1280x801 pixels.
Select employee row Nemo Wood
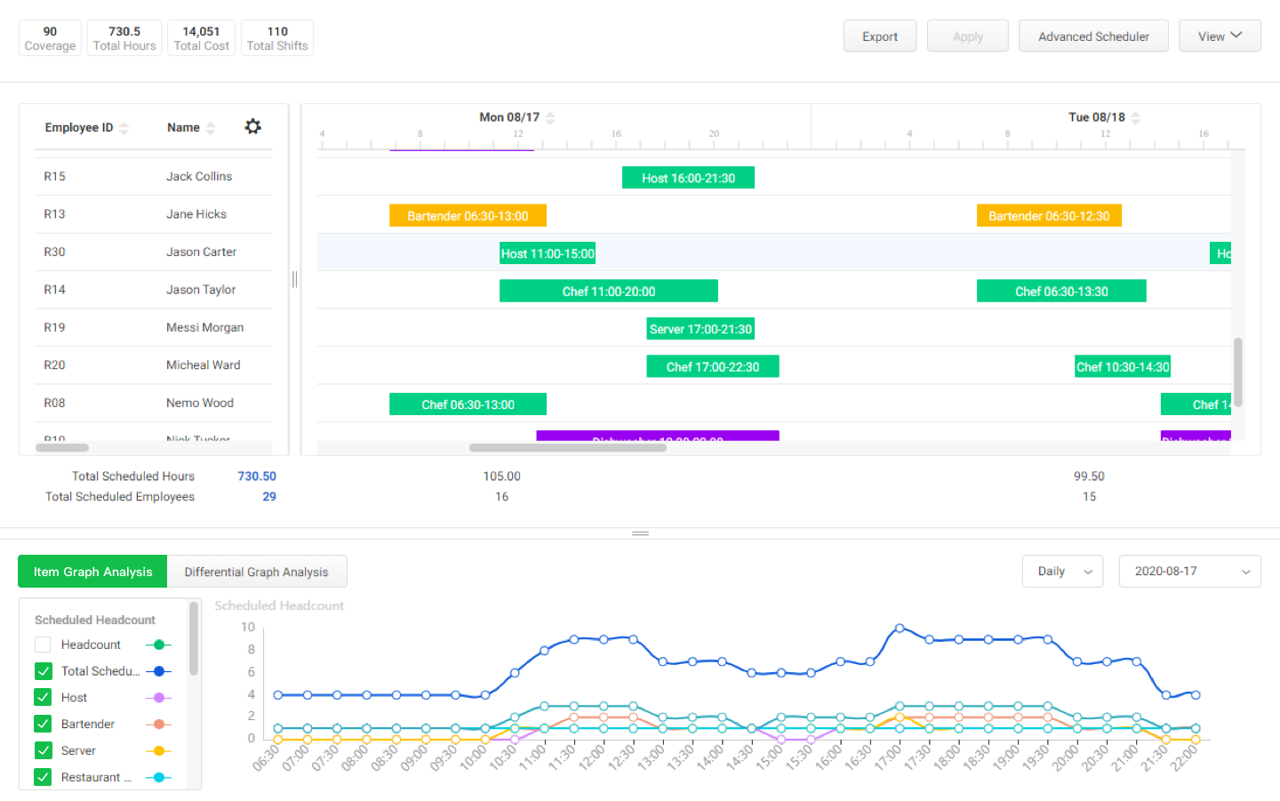[x=153, y=403]
